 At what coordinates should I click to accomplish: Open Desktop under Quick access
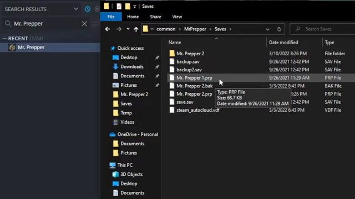(129, 57)
